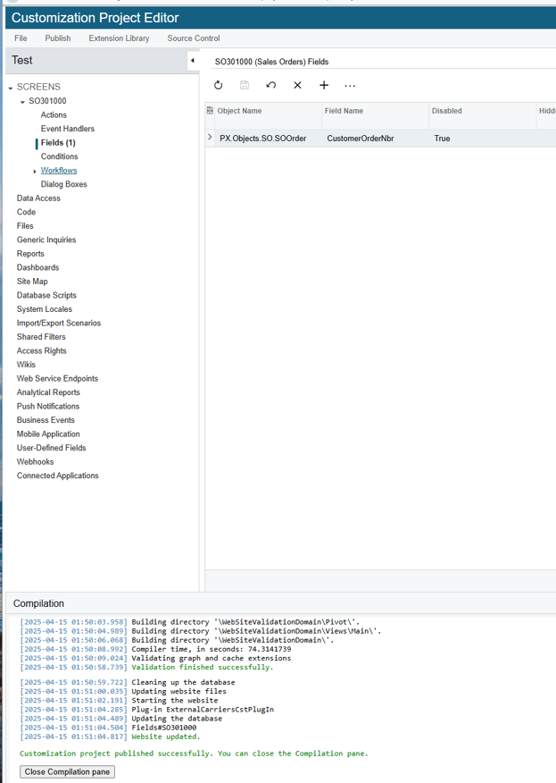Viewport: 556px width, 783px height.
Task: Open Data Access section
Action: pyautogui.click(x=38, y=198)
